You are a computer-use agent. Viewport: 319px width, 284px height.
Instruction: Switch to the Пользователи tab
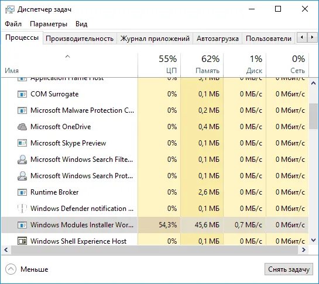click(269, 39)
